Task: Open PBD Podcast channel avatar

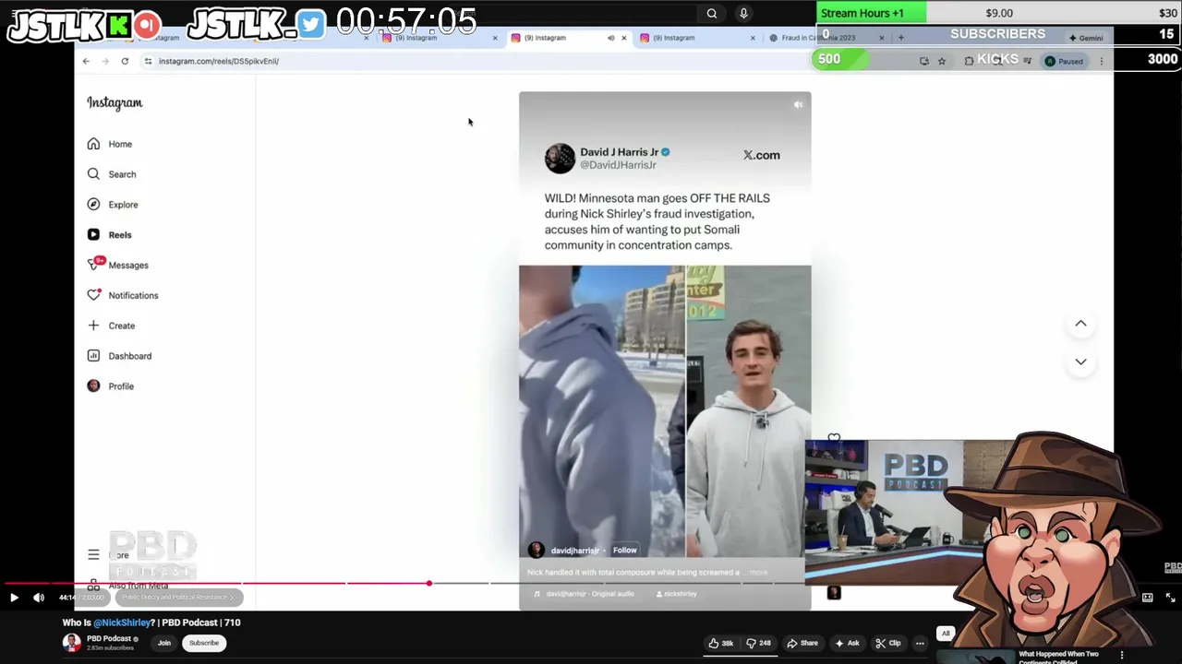Action: coord(71,643)
